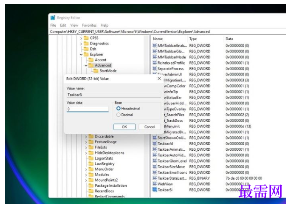
Task: Click the DWORD icon beside TaskbarAl
Action: pos(154,143)
